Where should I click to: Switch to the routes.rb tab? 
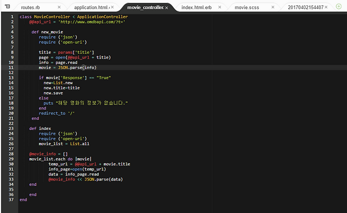point(30,8)
